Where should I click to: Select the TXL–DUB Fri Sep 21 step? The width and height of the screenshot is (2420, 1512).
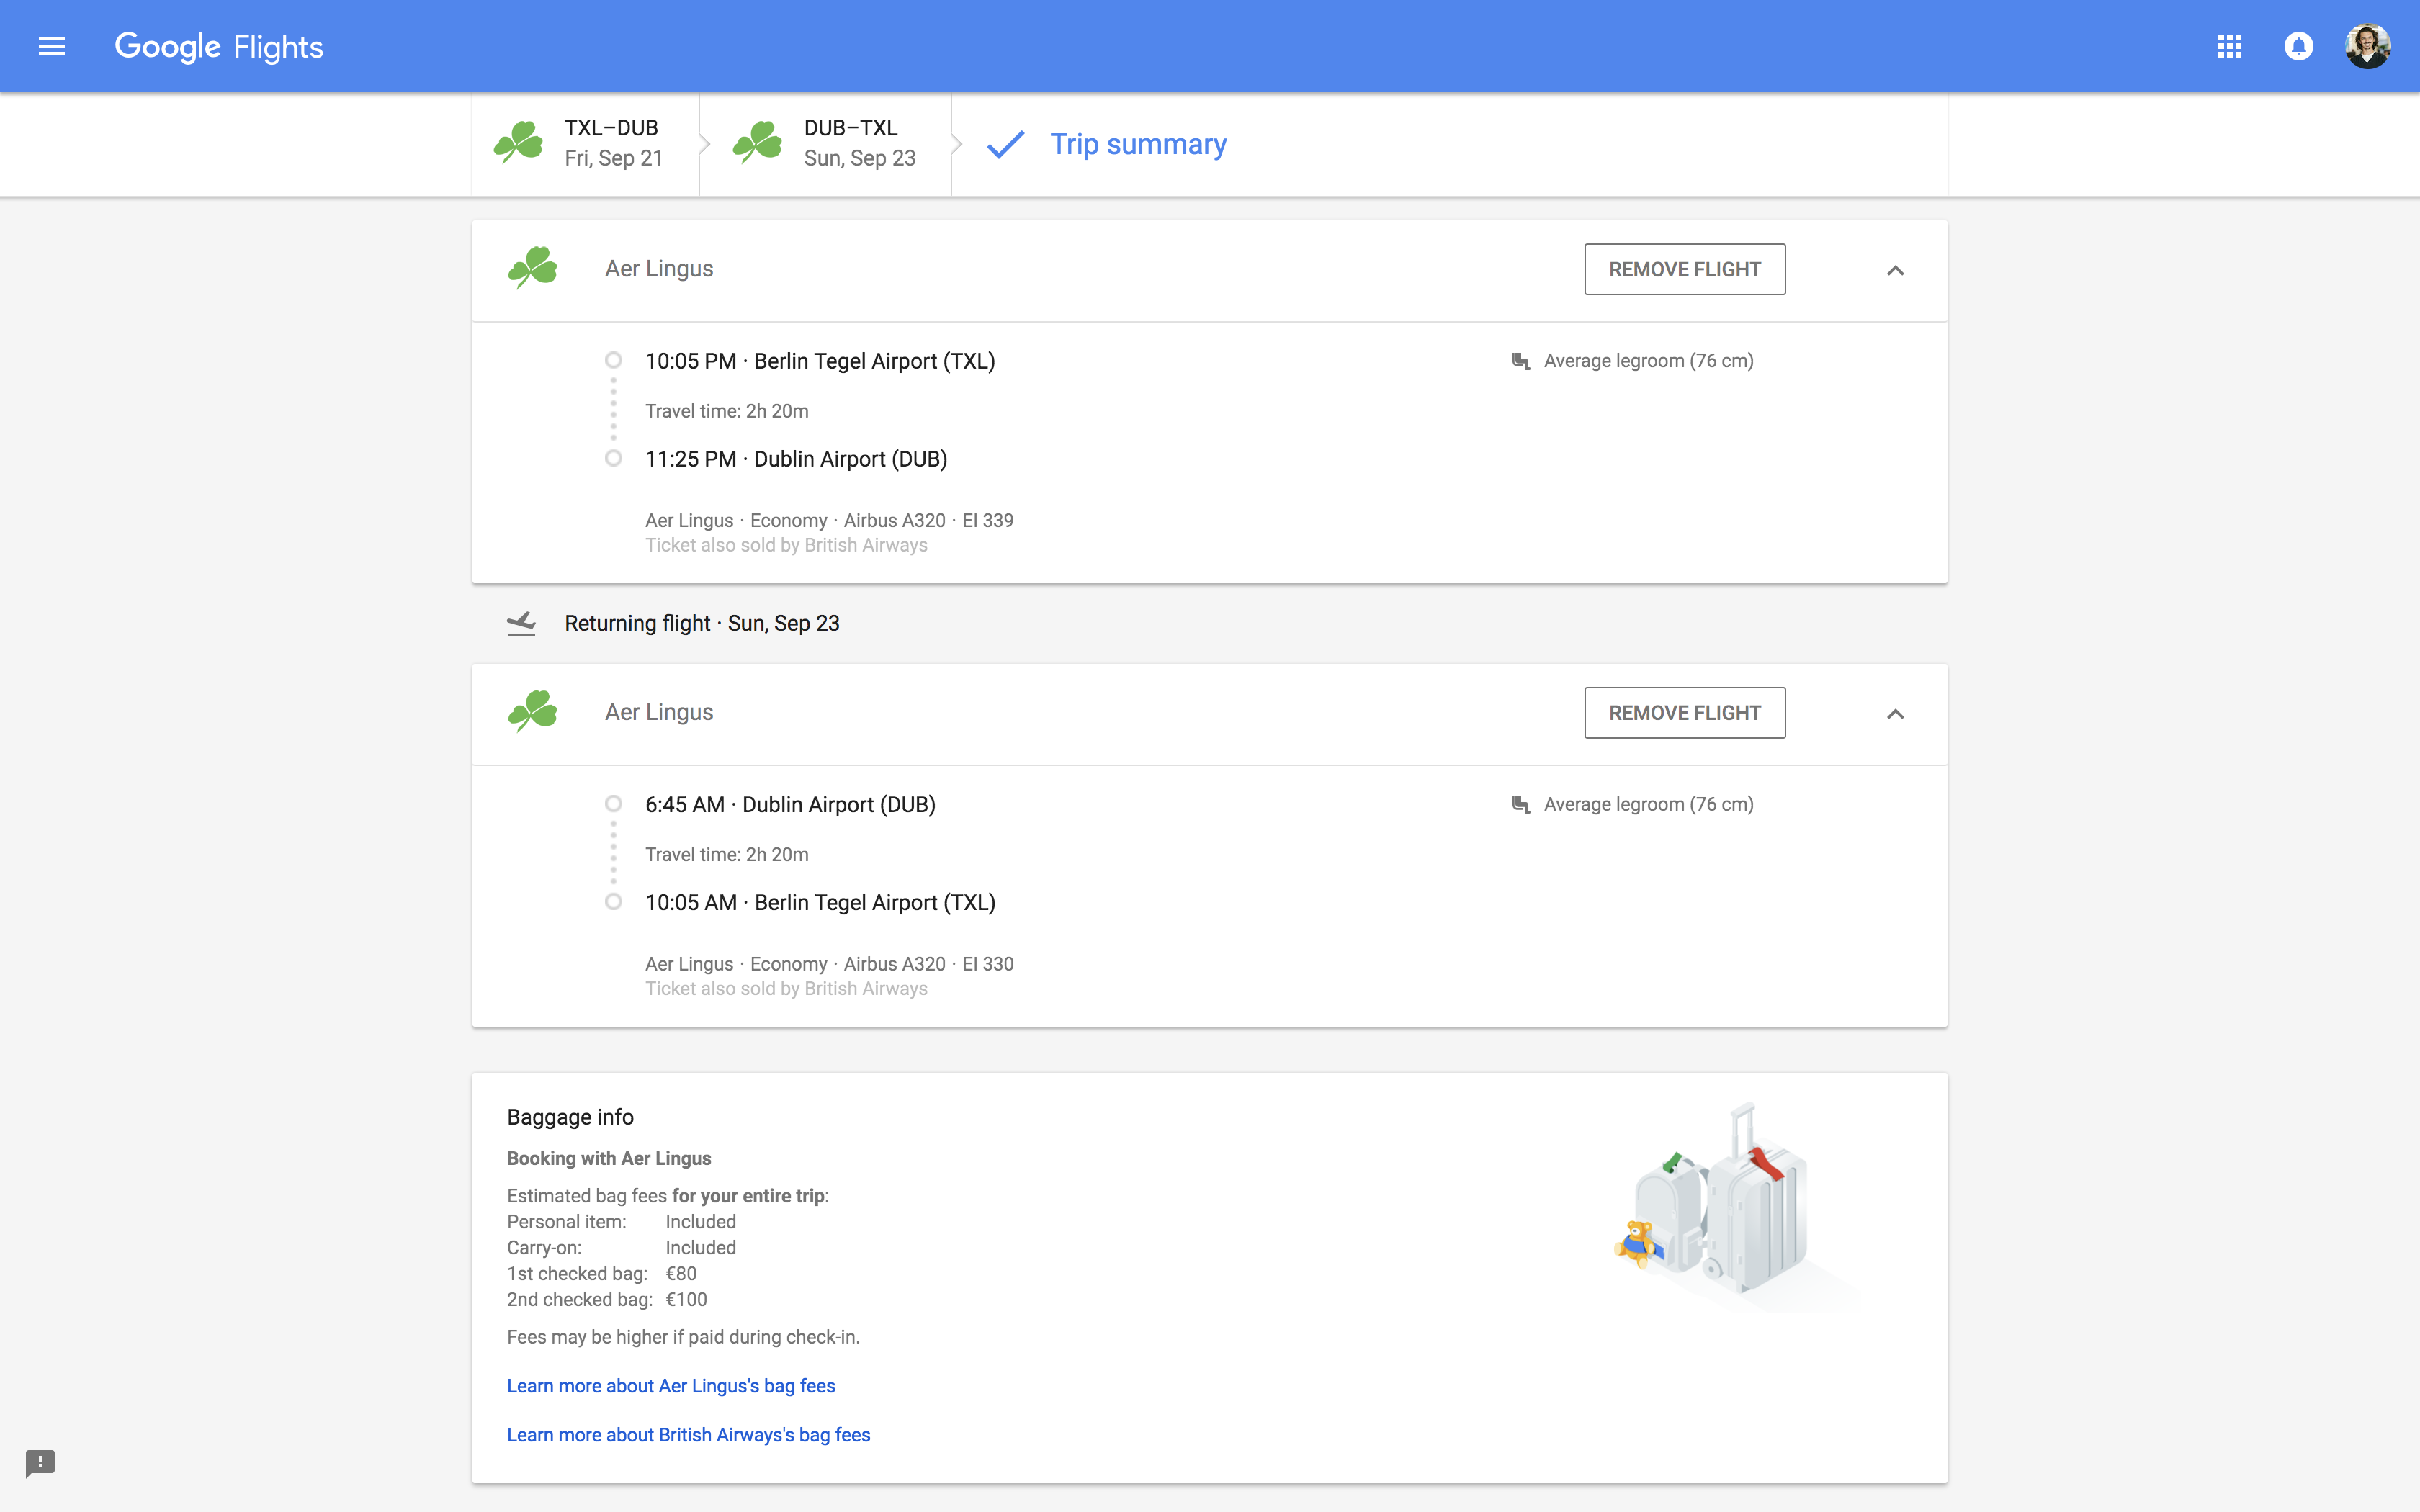point(611,143)
